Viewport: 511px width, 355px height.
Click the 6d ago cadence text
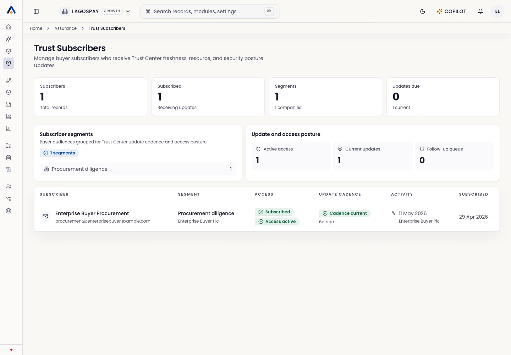[x=326, y=222]
